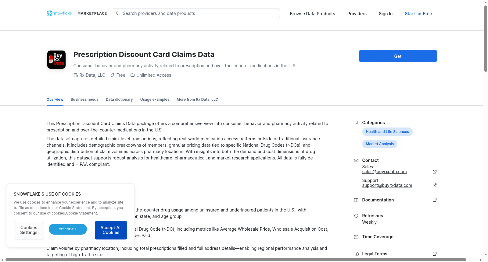Screen dimensions: 488x262
Task: Click the Refreshes heading
Action: pyautogui.click(x=372, y=216)
